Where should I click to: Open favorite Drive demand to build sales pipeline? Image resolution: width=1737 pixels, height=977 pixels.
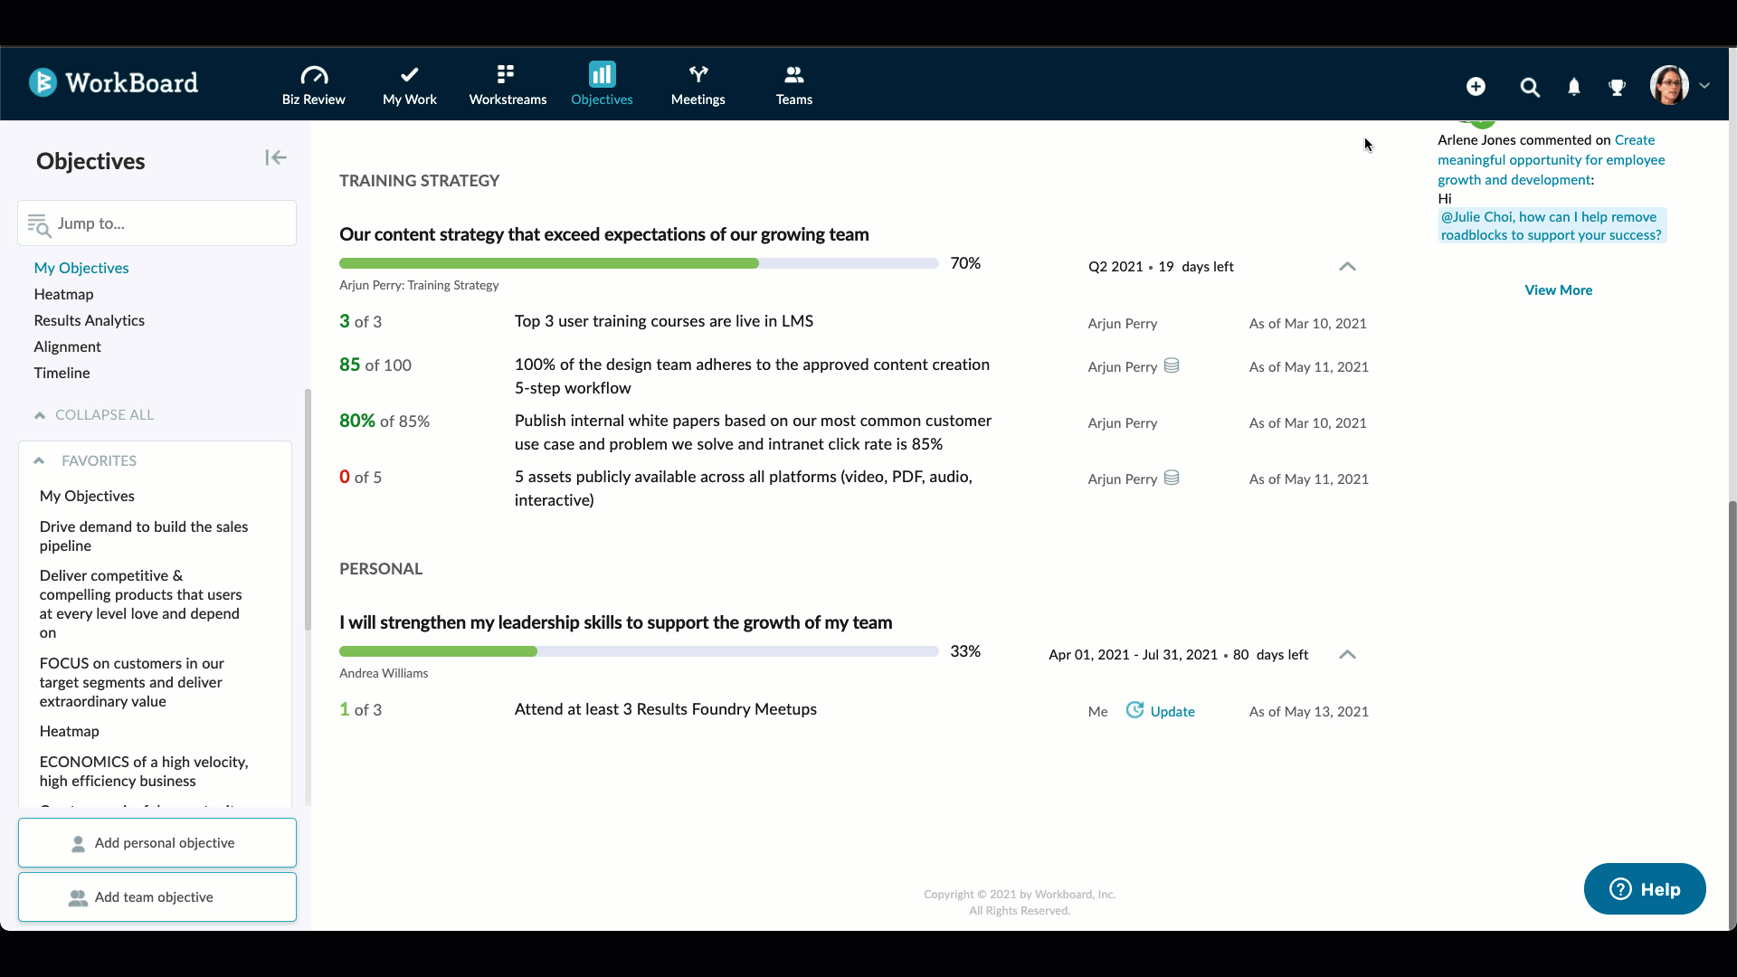[143, 536]
